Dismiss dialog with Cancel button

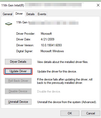91,113
